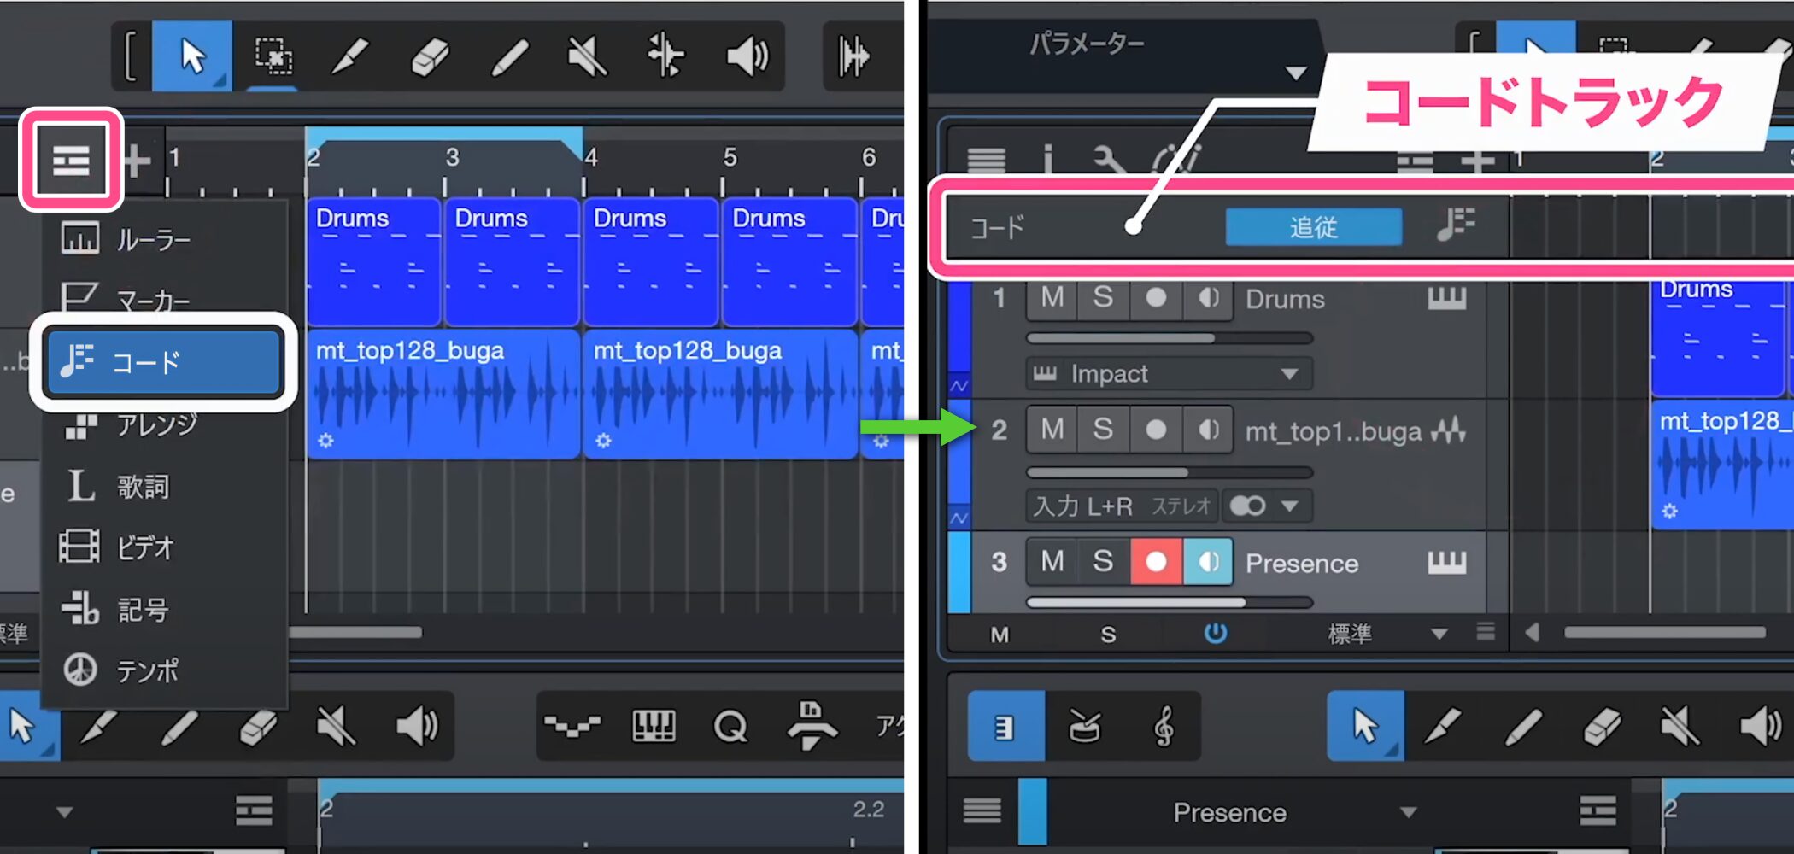Select the Bend tool in top toolbar
This screenshot has height=854, width=1794.
pyautogui.click(x=665, y=57)
